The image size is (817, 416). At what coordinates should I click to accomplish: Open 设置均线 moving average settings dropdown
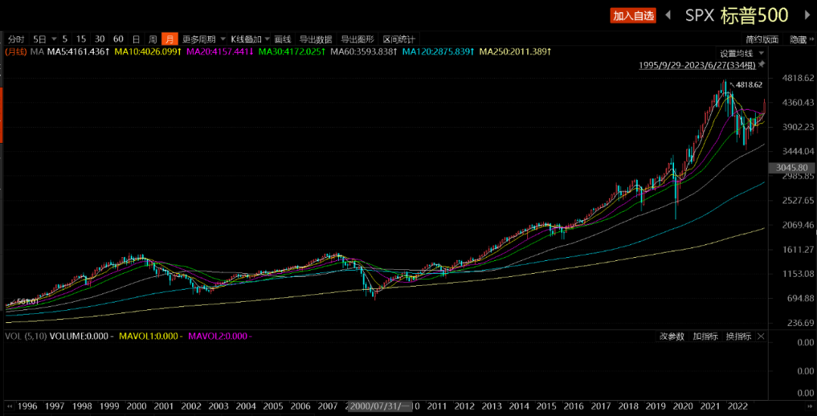742,53
